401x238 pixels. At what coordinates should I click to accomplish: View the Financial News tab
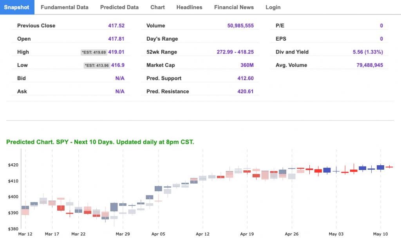click(x=234, y=7)
